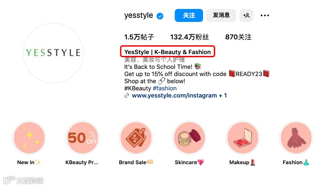
Task: Open the Fashion dress highlight
Action: tap(296, 138)
